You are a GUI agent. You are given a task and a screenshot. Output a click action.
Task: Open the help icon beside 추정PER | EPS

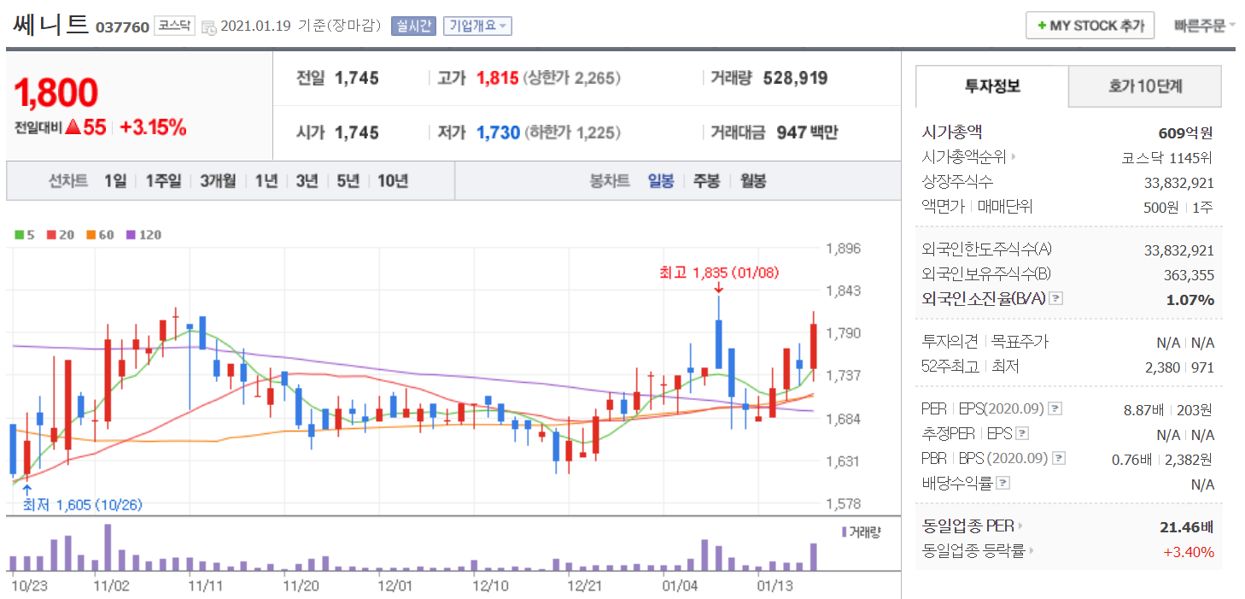[x=1022, y=434]
